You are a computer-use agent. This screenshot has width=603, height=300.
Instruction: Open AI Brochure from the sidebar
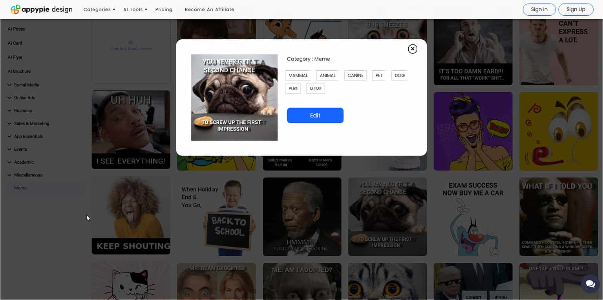[19, 71]
